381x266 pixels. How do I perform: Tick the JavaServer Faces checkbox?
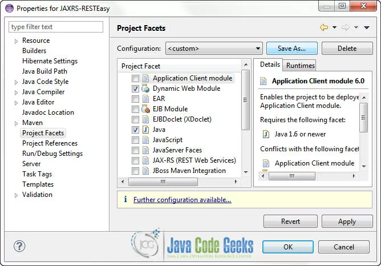click(x=135, y=150)
